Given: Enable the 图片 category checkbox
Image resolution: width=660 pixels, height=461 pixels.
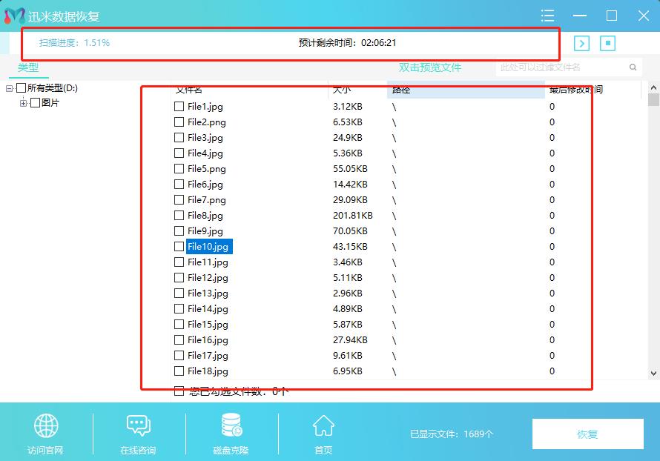Looking at the screenshot, I should click(x=35, y=103).
